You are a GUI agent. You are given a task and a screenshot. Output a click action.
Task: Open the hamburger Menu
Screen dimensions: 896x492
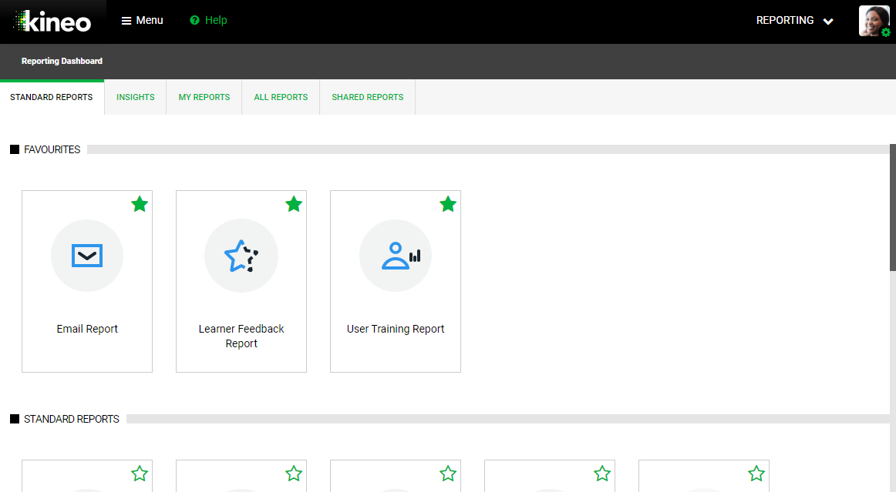[142, 21]
